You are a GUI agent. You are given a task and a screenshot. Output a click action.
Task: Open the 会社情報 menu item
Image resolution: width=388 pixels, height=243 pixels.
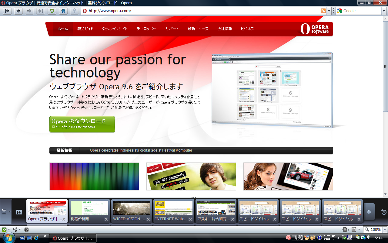click(x=225, y=29)
